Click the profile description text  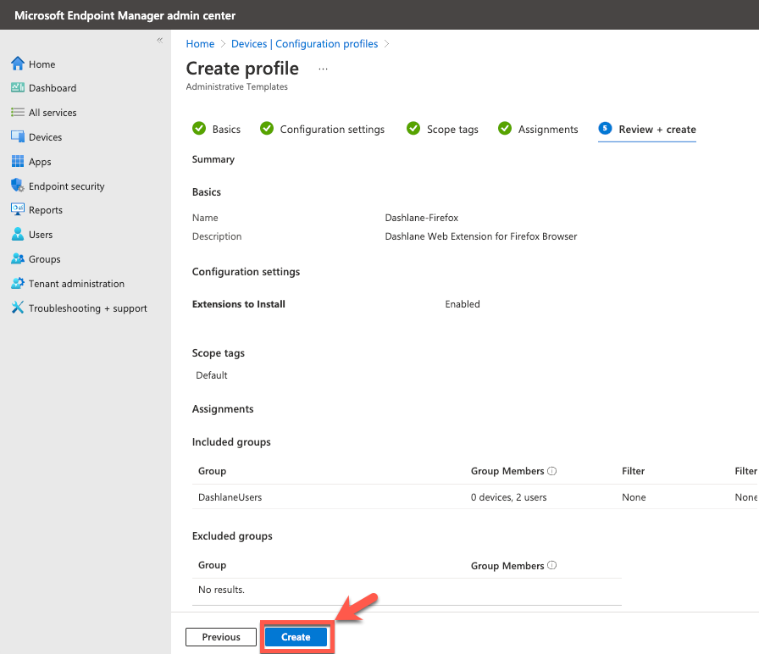(481, 236)
